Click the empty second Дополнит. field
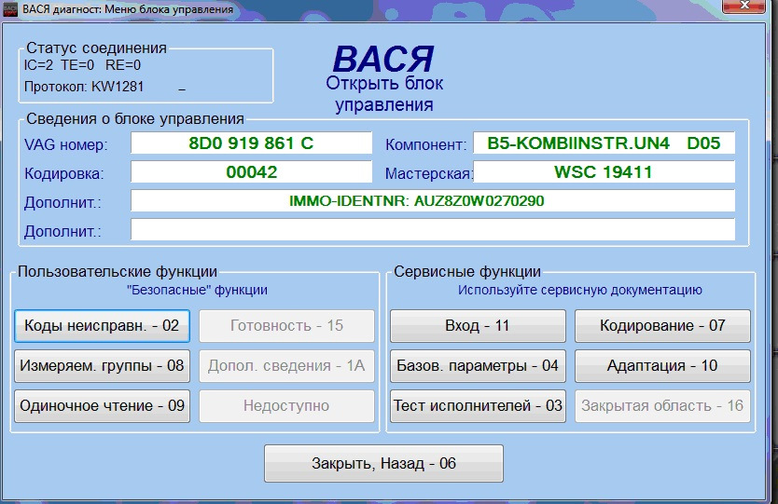 (x=433, y=230)
